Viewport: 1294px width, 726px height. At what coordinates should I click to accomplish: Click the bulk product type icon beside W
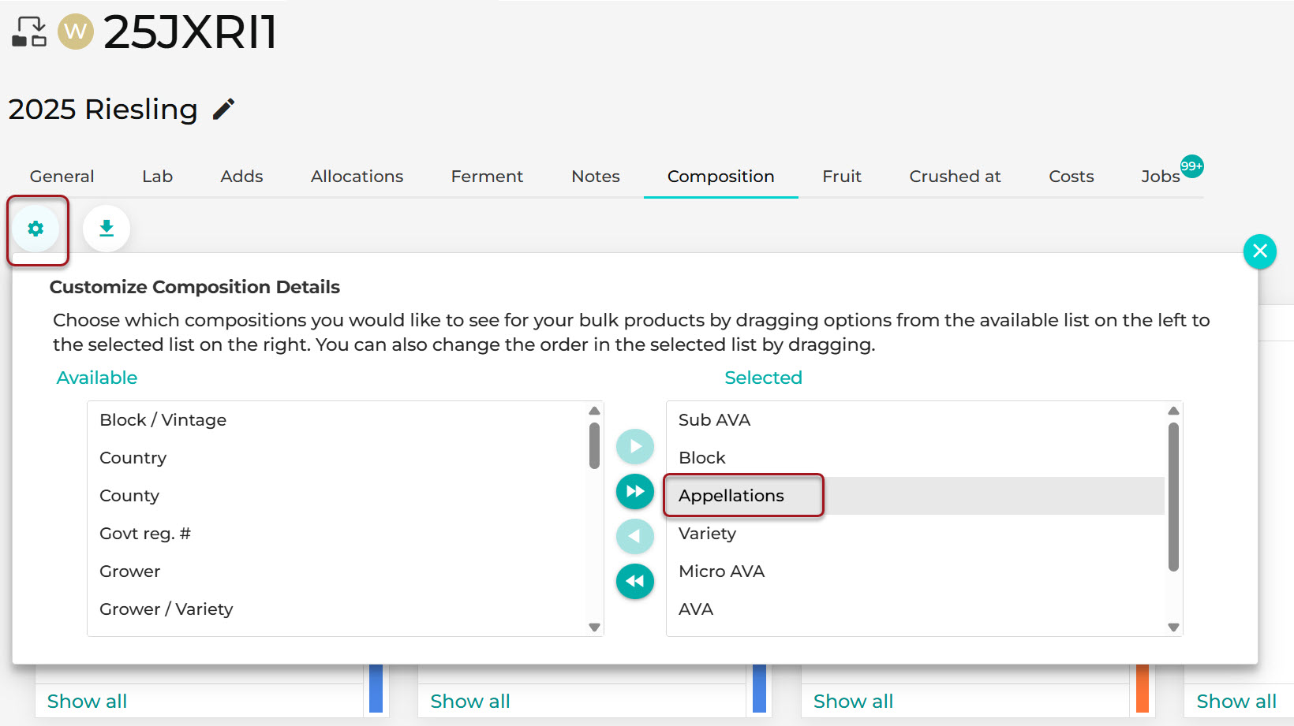[x=30, y=32]
